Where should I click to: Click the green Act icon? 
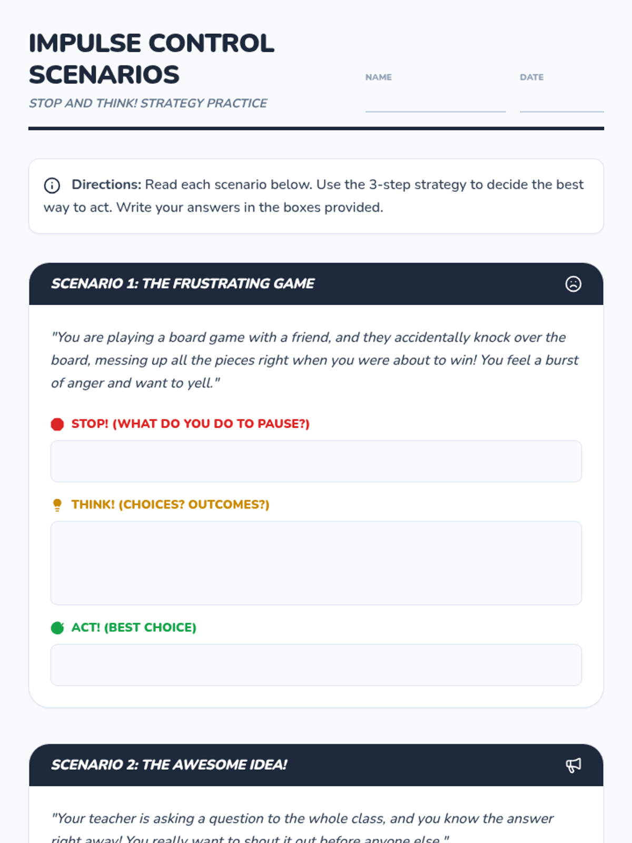(57, 628)
